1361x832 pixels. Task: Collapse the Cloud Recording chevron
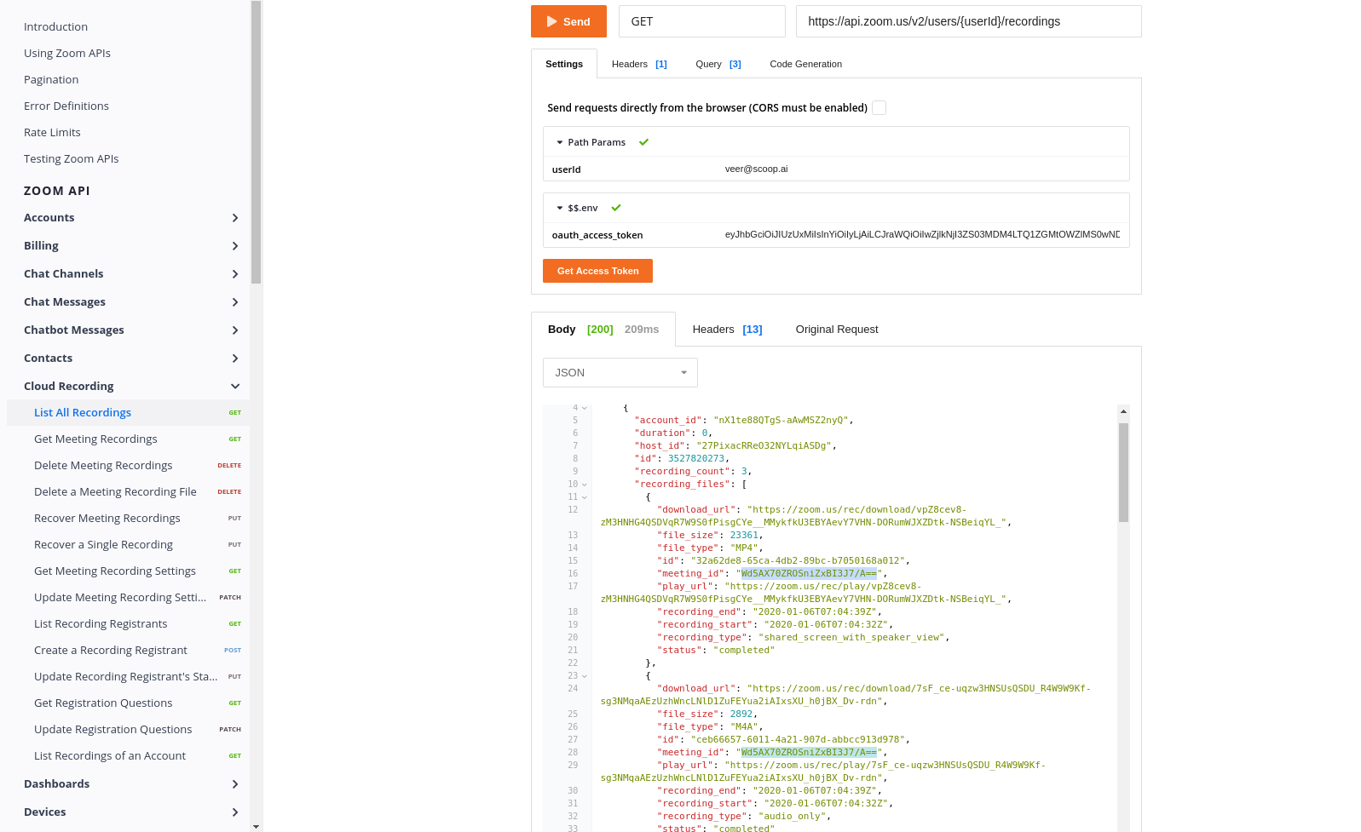point(235,387)
